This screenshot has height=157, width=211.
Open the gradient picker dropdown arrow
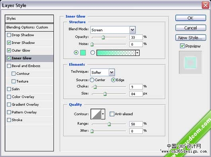click(137, 53)
